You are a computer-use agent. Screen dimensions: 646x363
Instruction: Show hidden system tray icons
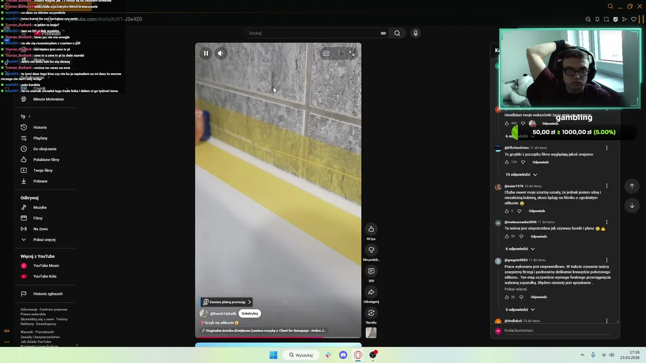point(582,355)
